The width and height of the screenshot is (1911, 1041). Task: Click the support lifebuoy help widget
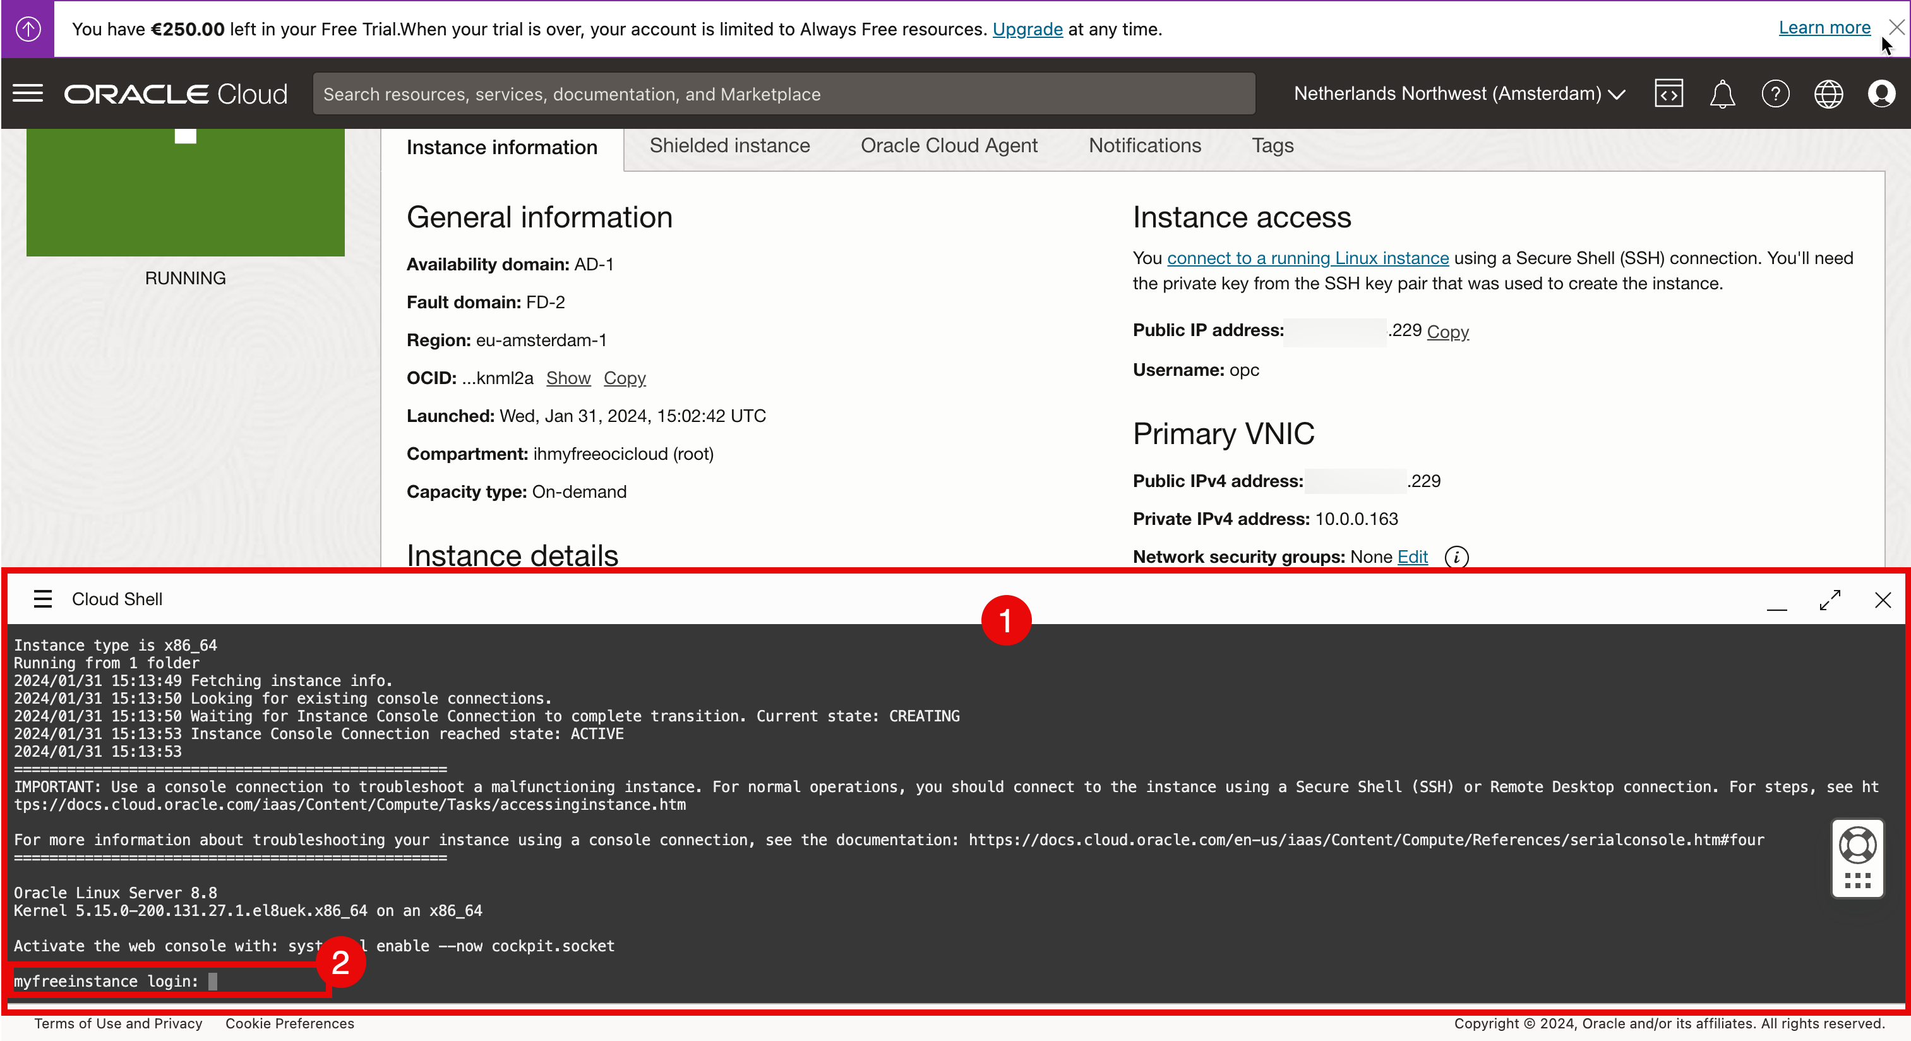1857,845
